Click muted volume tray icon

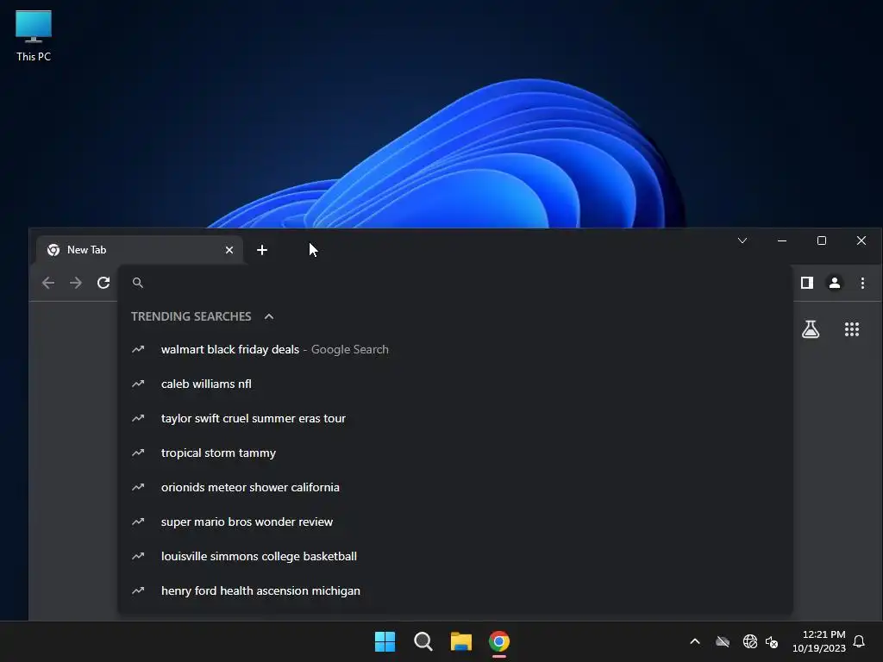click(772, 641)
